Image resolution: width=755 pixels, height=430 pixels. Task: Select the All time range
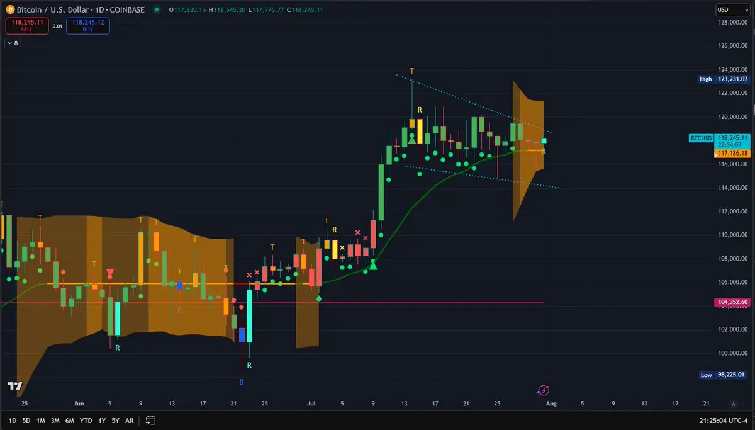129,420
